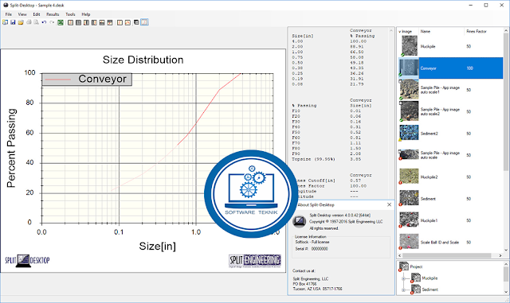Expand the Sediment node in project tree
Screen dimensions: 510x303
tap(403, 289)
